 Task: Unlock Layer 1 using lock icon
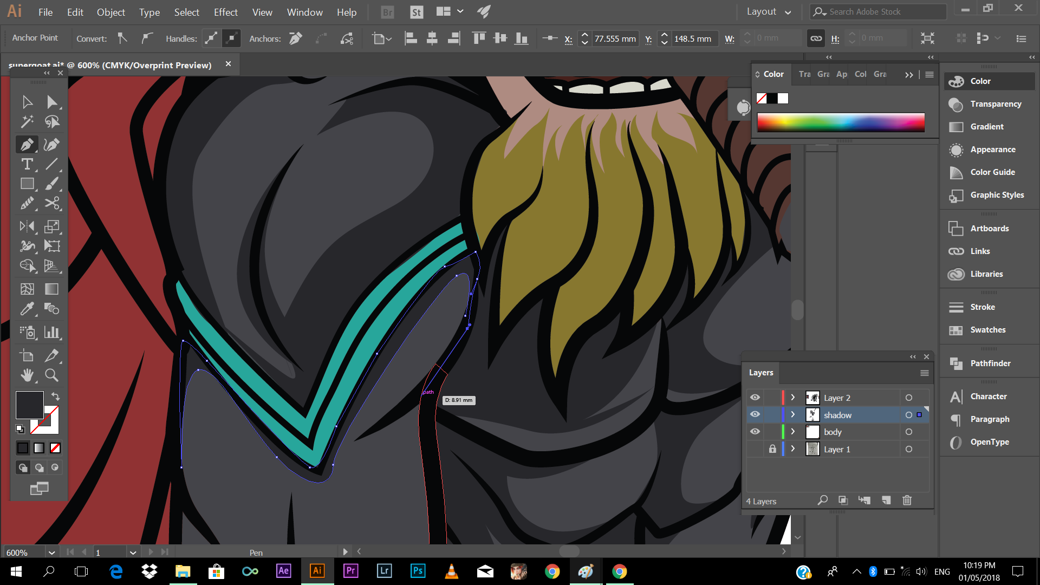coord(772,449)
